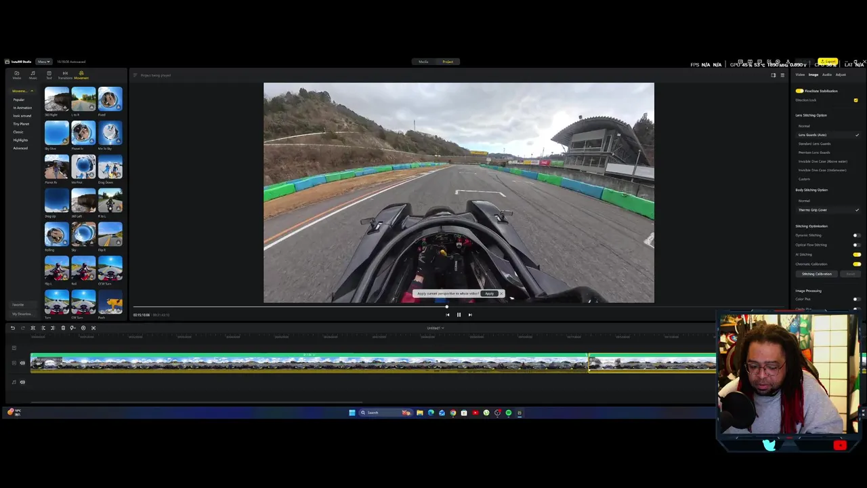Open the Favorite movements list

19,305
